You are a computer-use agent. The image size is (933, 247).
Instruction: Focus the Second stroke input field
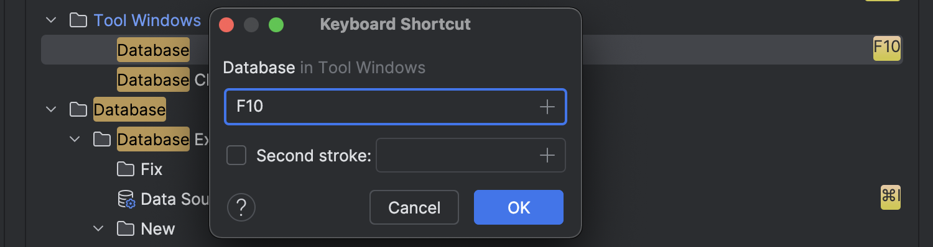pos(471,155)
